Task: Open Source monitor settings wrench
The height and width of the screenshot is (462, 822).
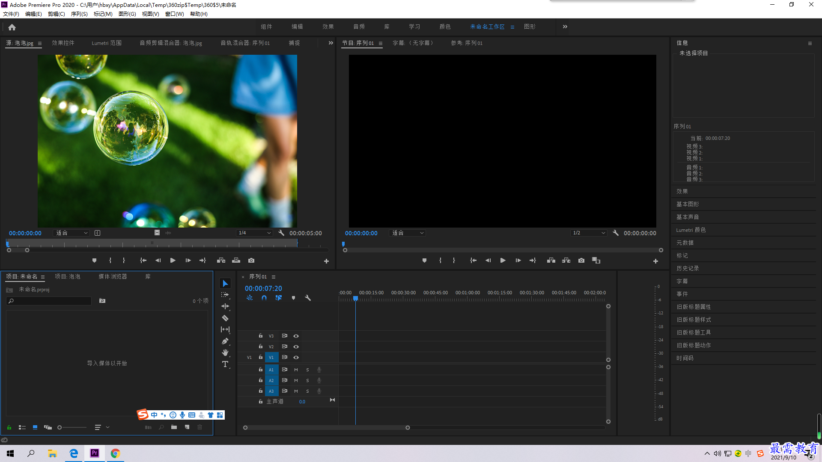Action: 281,233
